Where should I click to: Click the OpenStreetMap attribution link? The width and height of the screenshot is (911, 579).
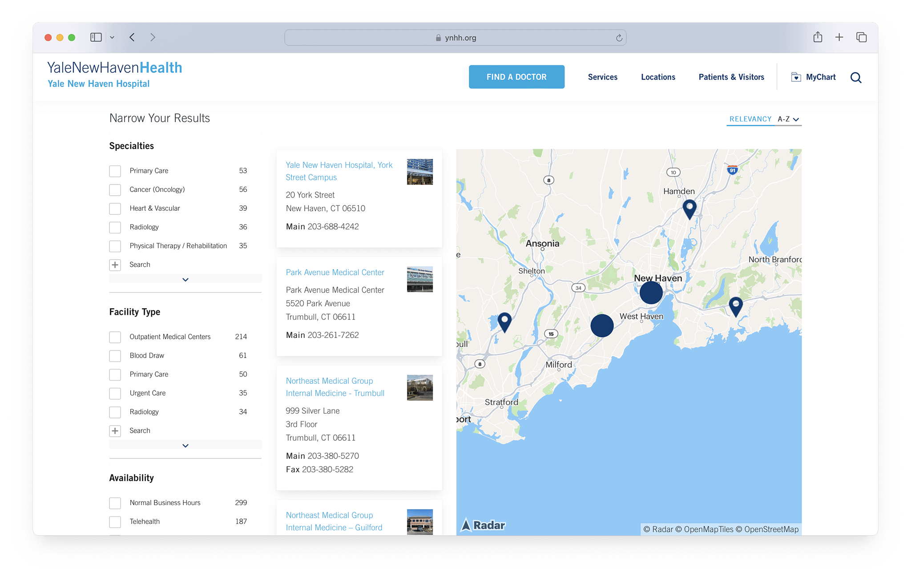point(767,529)
